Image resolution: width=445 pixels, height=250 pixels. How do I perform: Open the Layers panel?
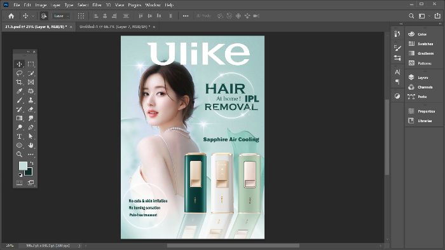pyautogui.click(x=423, y=78)
